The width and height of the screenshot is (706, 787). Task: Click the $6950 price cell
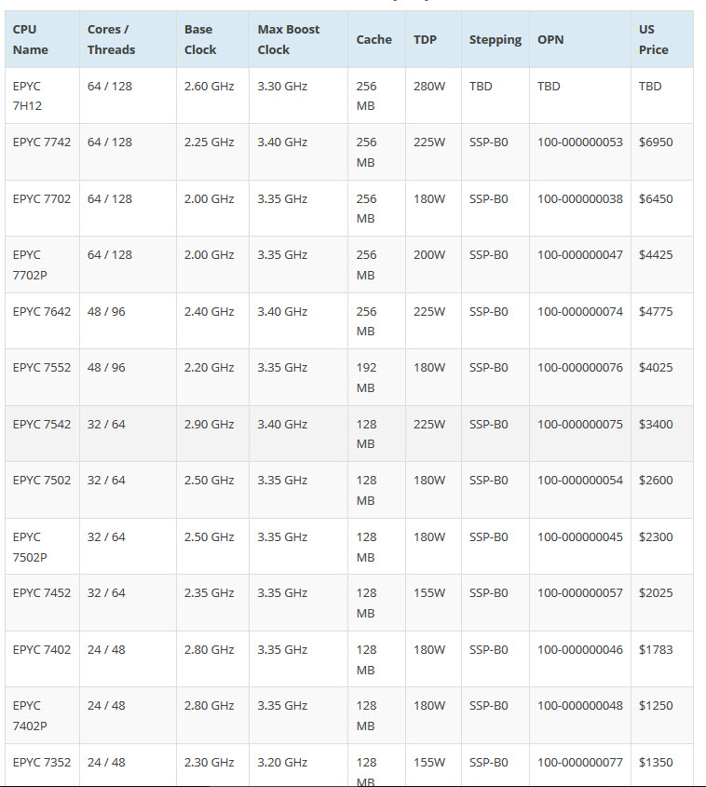point(662,152)
